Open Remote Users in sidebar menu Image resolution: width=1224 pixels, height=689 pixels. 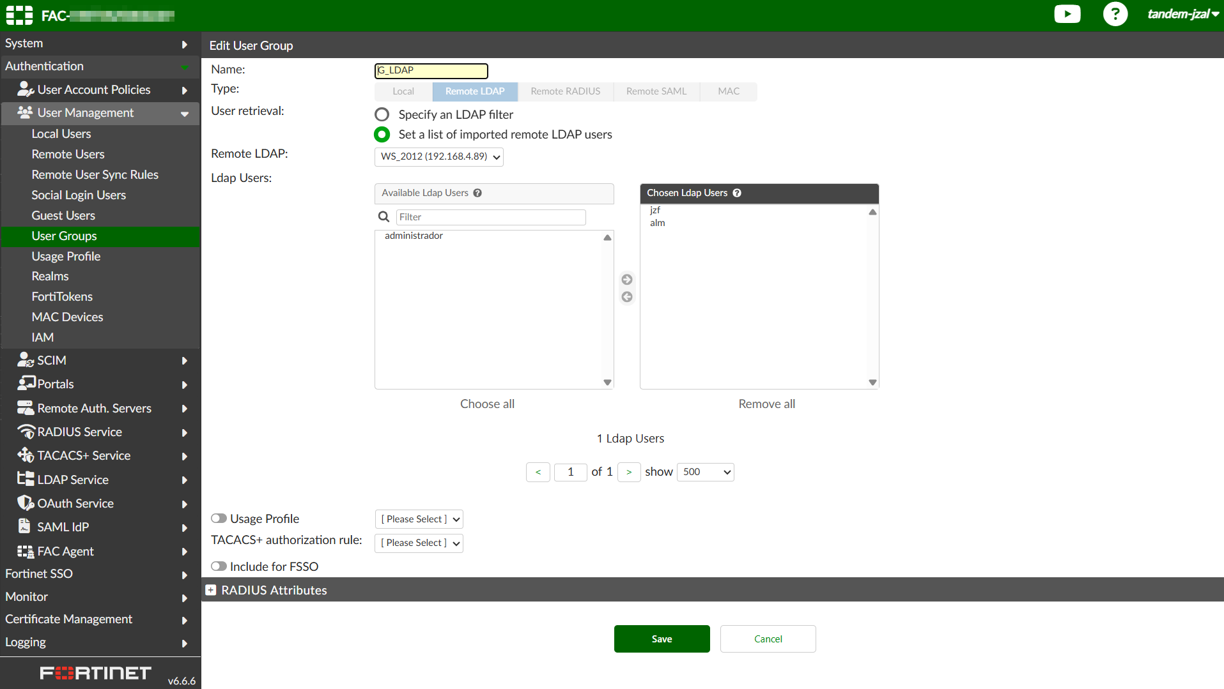(x=68, y=154)
